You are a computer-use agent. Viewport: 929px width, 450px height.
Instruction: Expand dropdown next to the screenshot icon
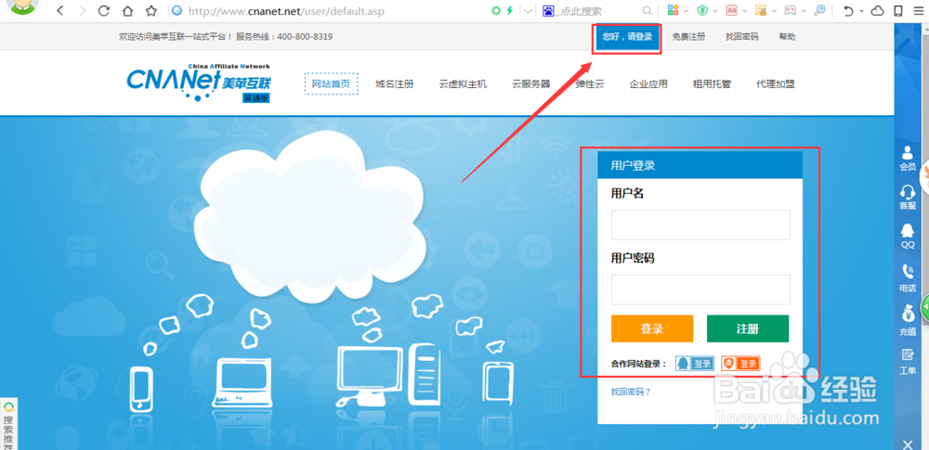[774, 10]
